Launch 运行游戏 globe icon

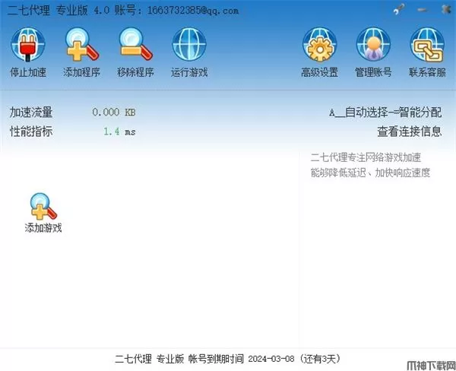coord(189,45)
